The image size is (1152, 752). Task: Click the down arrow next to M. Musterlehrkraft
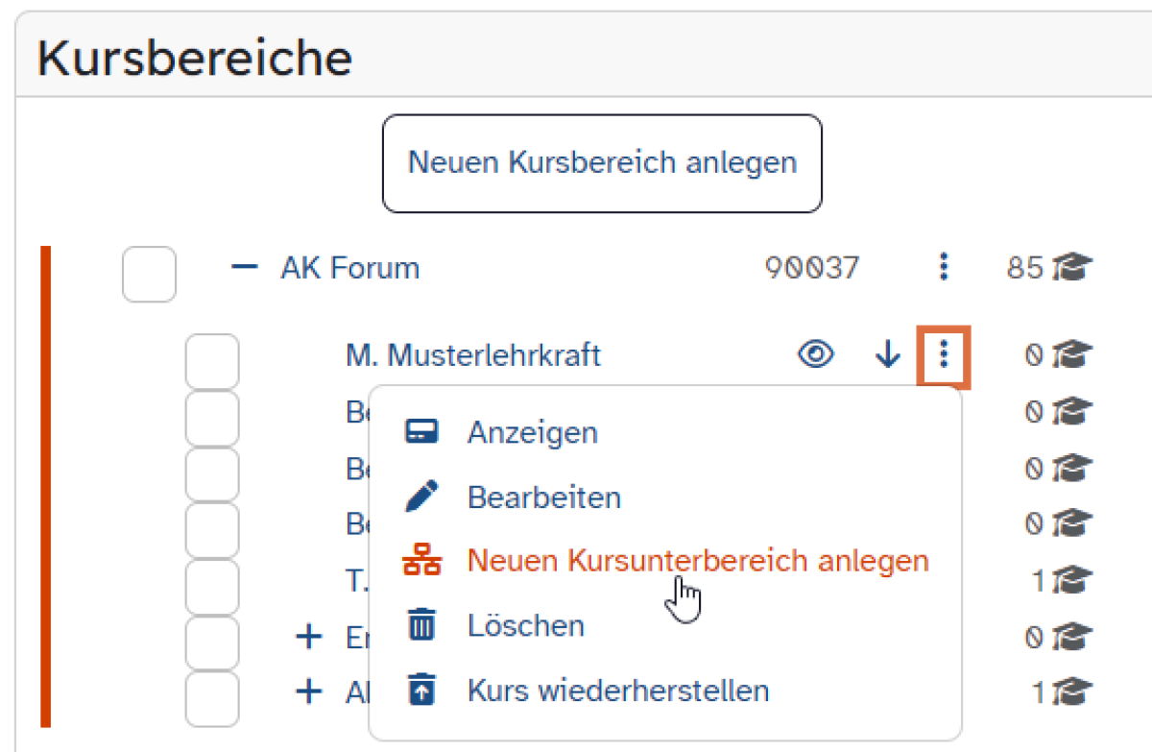click(888, 356)
